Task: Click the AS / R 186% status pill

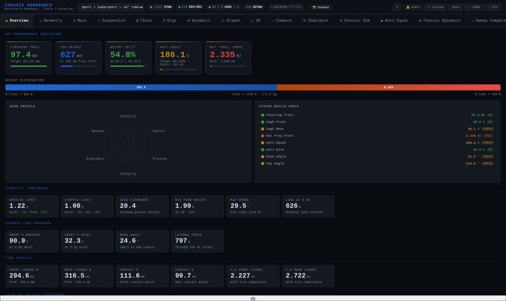Action: (224, 7)
